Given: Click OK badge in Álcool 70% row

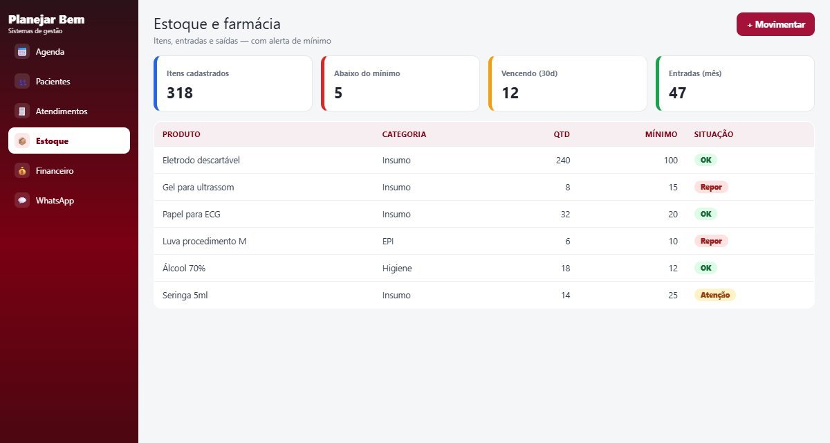Looking at the screenshot, I should click(705, 268).
